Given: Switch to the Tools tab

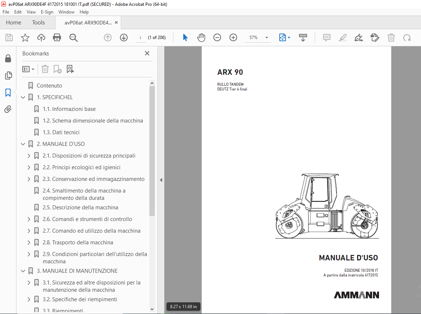Looking at the screenshot, I should pyautogui.click(x=38, y=23).
